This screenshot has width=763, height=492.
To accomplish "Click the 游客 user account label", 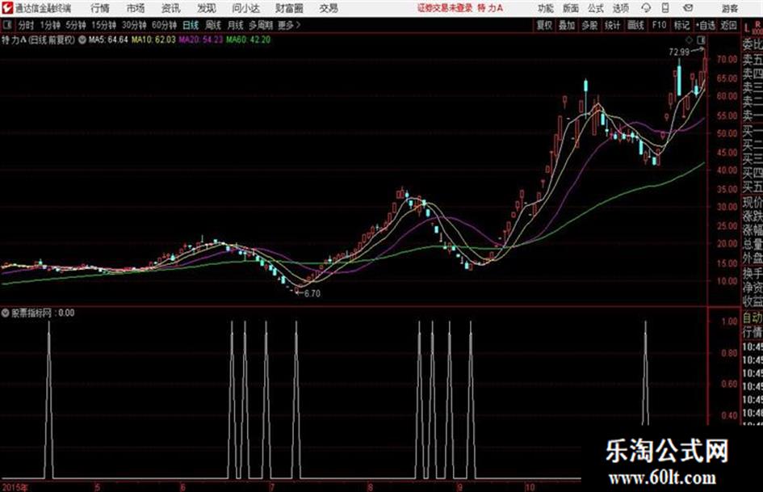I will (x=729, y=8).
